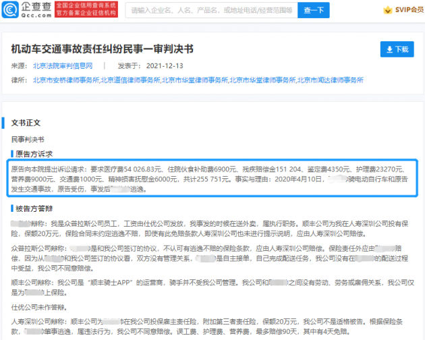The height and width of the screenshot is (340, 425).
Task: Click the paragraph beginning 众普拉斯公司辩称
Action: point(210,258)
